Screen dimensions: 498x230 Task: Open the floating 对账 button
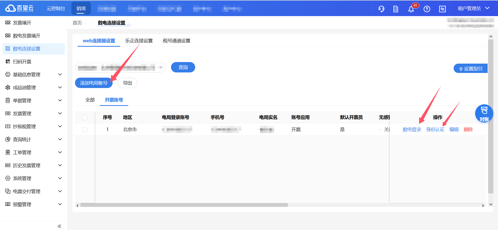pyautogui.click(x=484, y=114)
